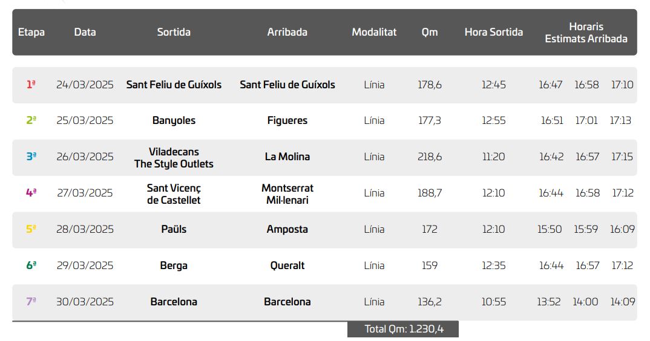Click the yellow 5ª stage number
Viewport: 650px width, 341px height.
click(x=31, y=229)
